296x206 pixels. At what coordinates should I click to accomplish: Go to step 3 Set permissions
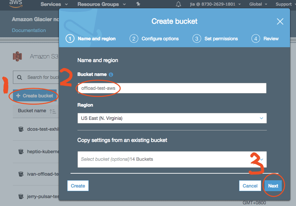(x=215, y=39)
